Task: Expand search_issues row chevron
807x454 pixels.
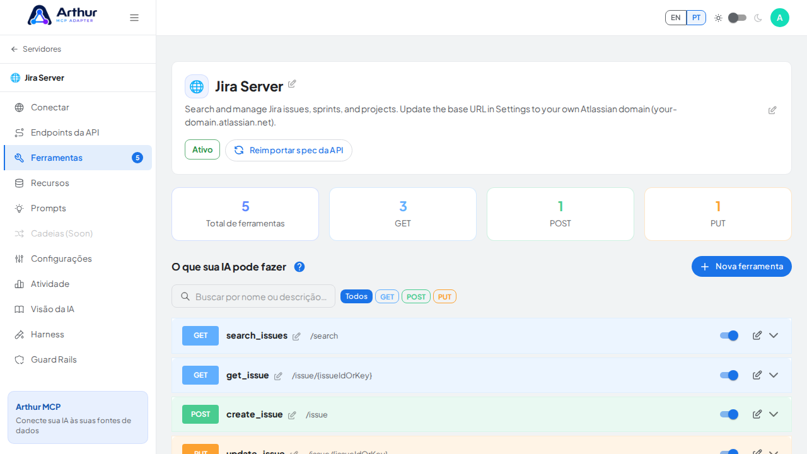Action: (774, 335)
